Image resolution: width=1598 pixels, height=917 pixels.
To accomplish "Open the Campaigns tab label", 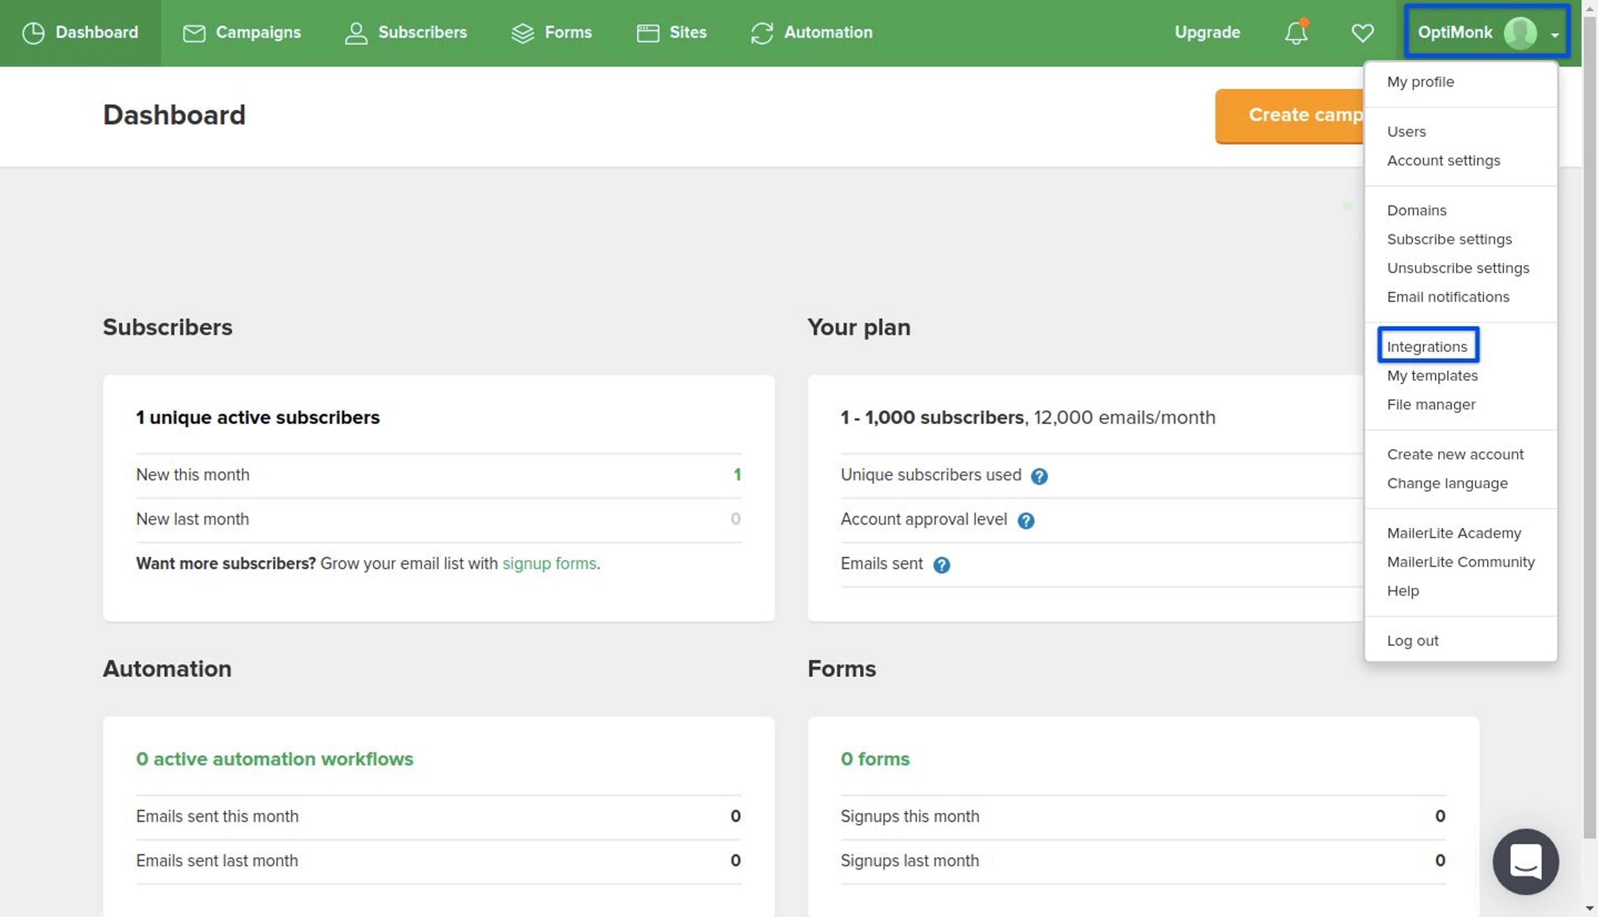I will [x=258, y=32].
